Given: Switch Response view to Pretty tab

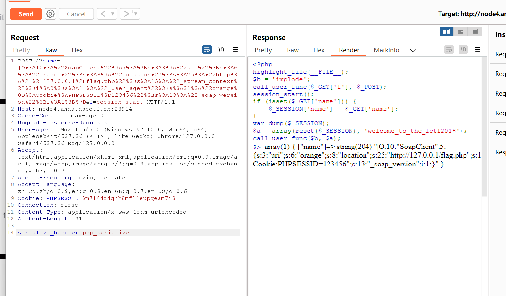Looking at the screenshot, I should coord(263,50).
